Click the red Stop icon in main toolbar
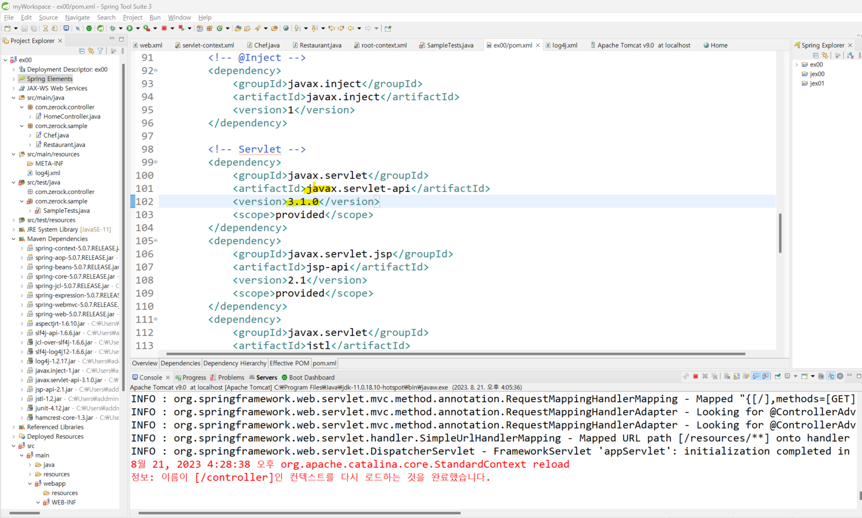Viewport: 862px width, 518px height. pos(164,28)
